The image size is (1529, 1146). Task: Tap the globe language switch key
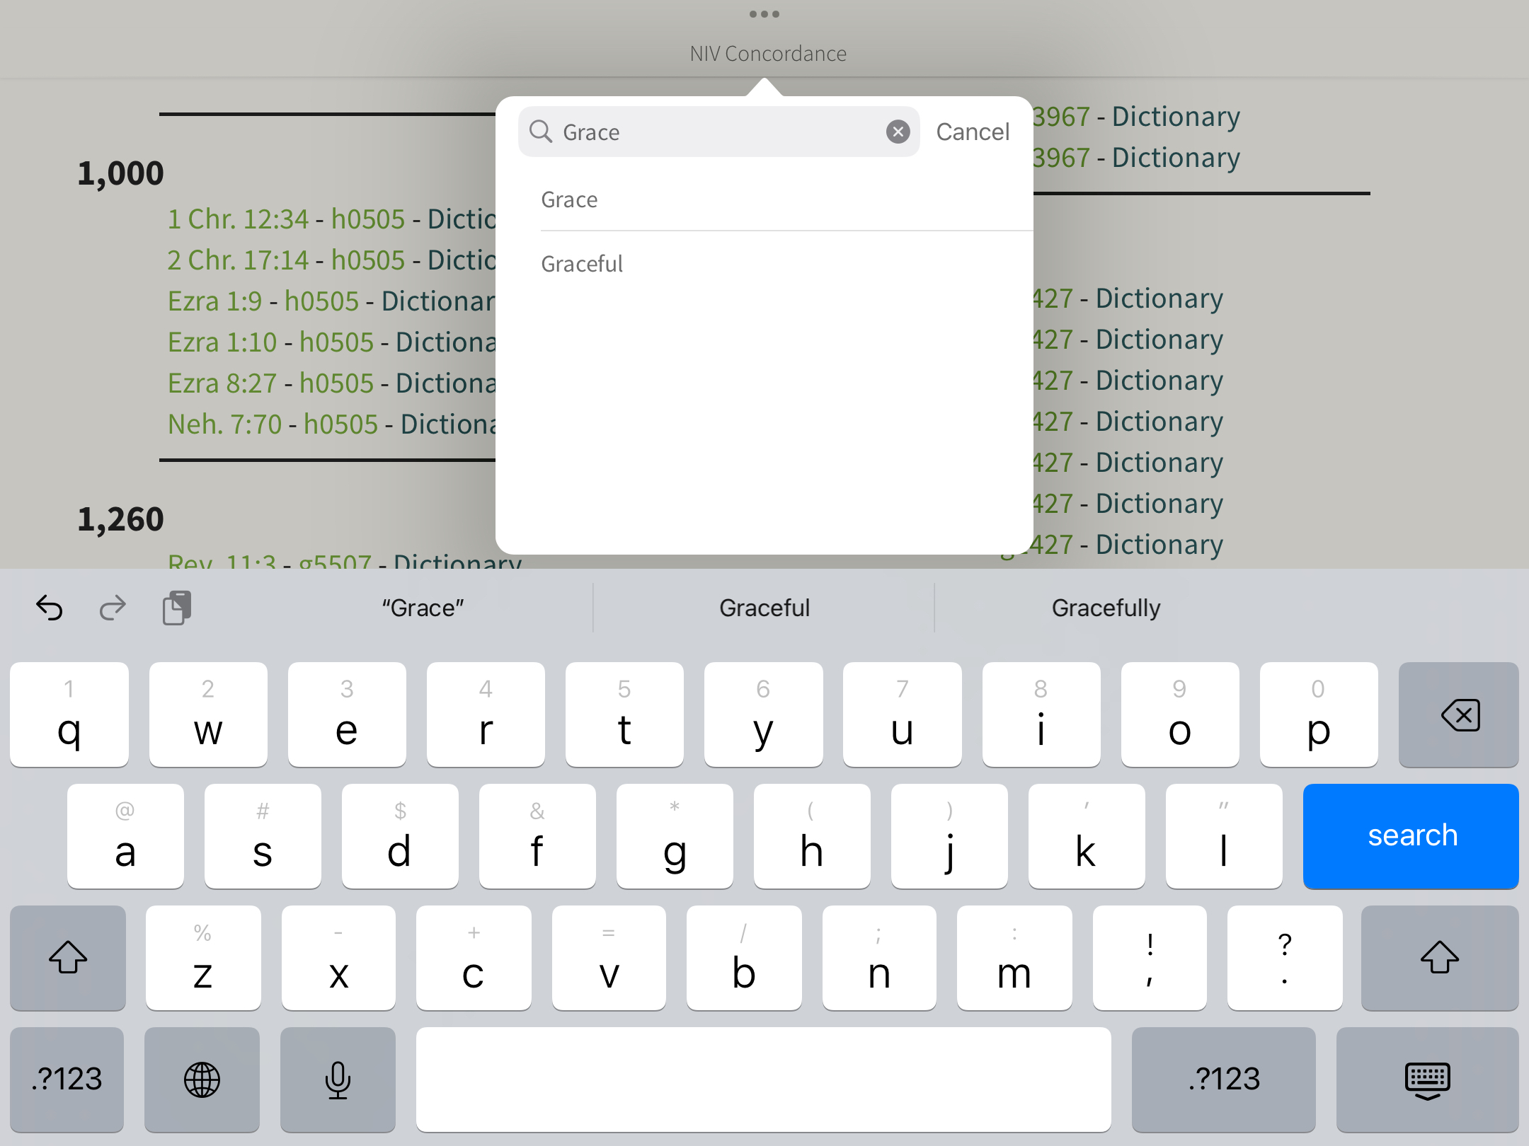202,1080
